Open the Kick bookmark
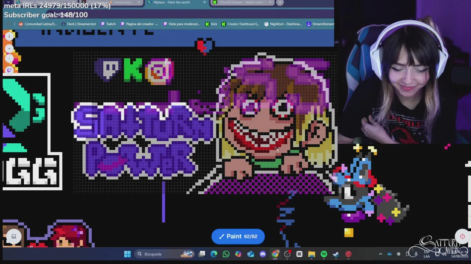 pos(211,24)
